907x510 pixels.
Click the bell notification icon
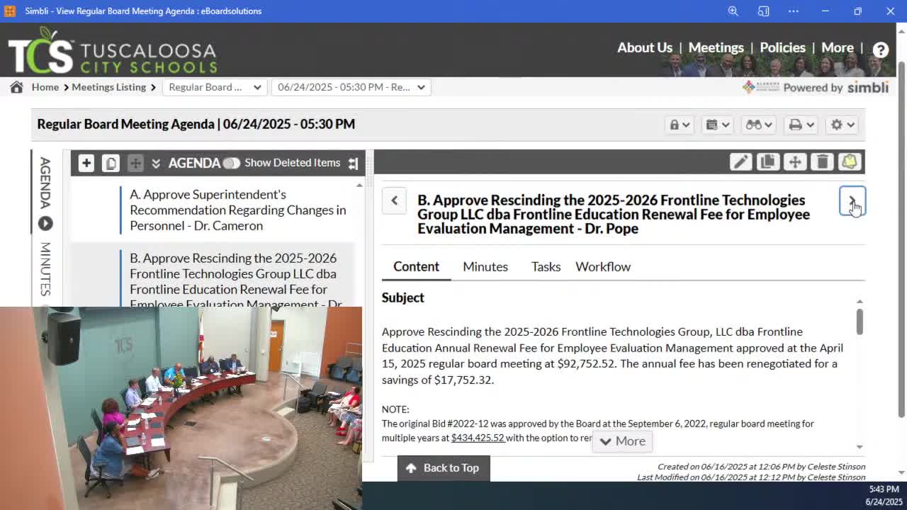click(x=849, y=162)
